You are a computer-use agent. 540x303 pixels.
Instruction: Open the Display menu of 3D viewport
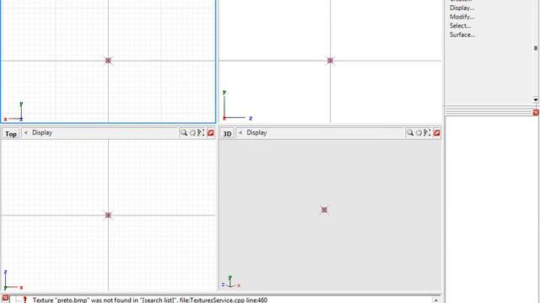click(256, 133)
